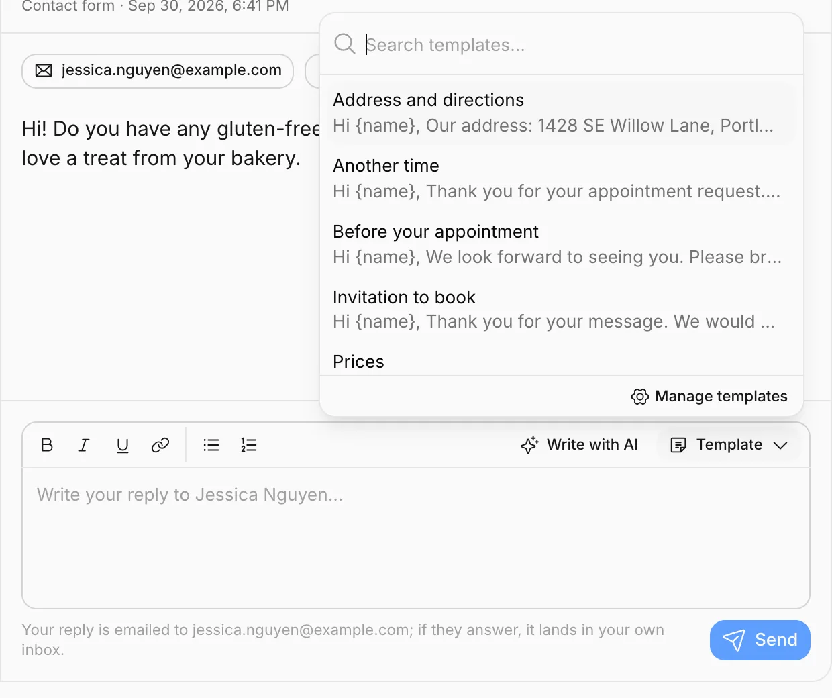Insert a bulleted list
The height and width of the screenshot is (698, 832).
coord(211,445)
